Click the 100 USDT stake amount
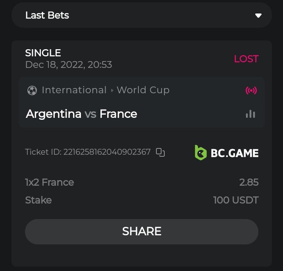 236,200
